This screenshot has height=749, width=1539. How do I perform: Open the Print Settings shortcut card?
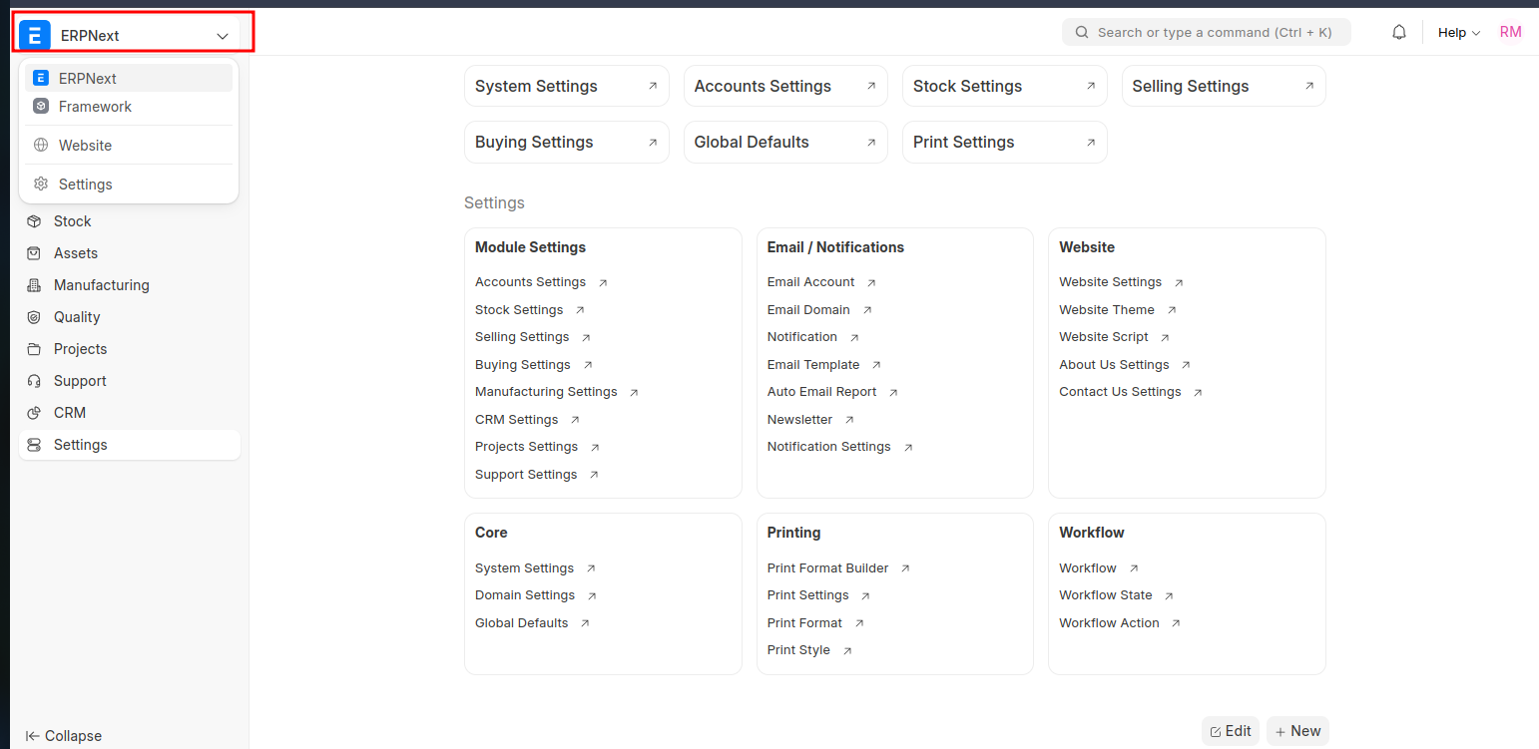[1005, 142]
